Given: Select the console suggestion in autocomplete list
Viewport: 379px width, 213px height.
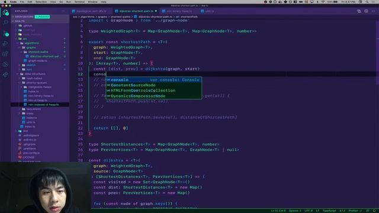Looking at the screenshot, I should 154,80.
